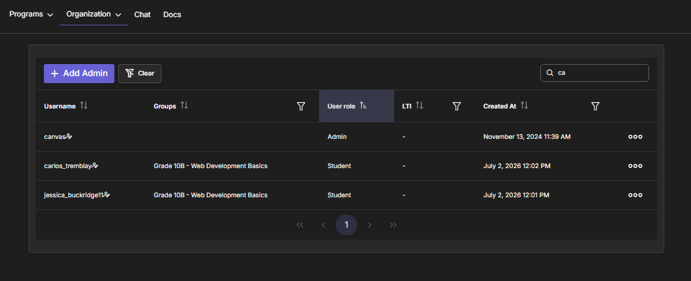The width and height of the screenshot is (691, 281).
Task: Sort table by LTI column
Action: point(420,105)
